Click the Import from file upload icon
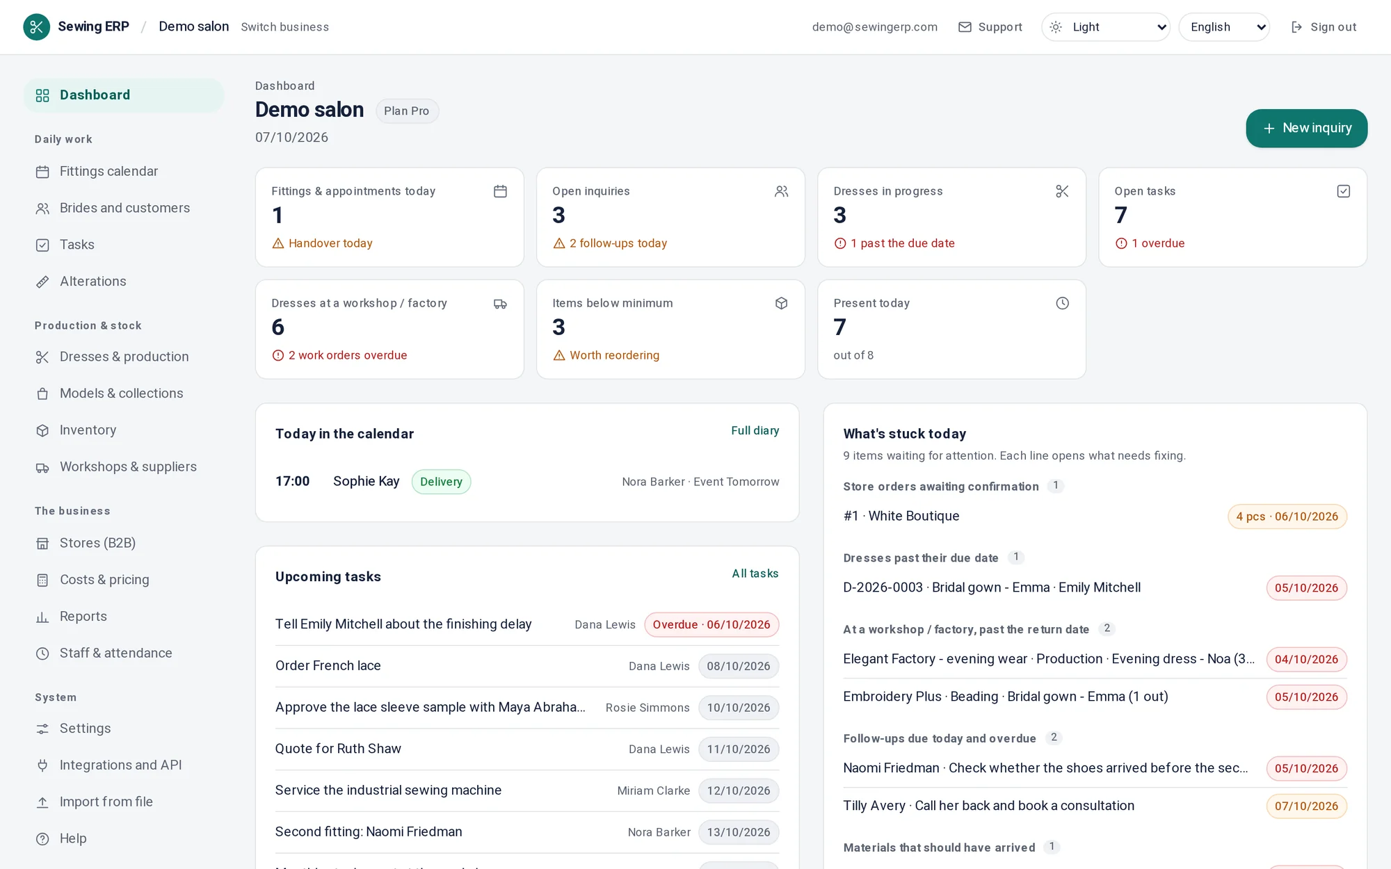This screenshot has width=1391, height=869. [x=42, y=802]
